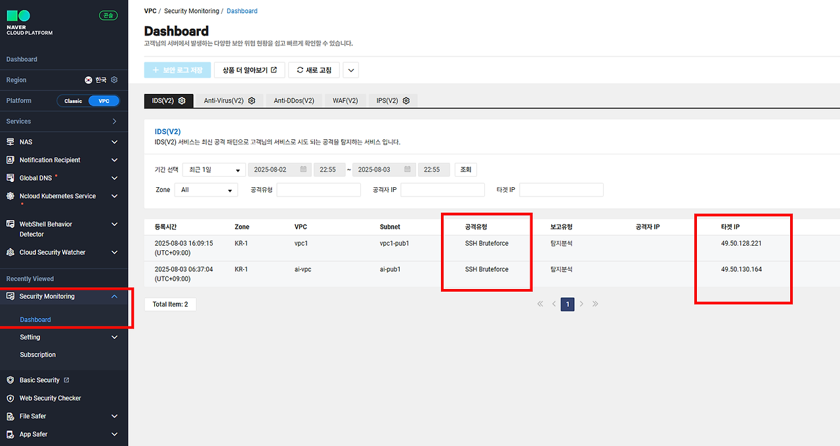Go to previous page of results

click(554, 304)
